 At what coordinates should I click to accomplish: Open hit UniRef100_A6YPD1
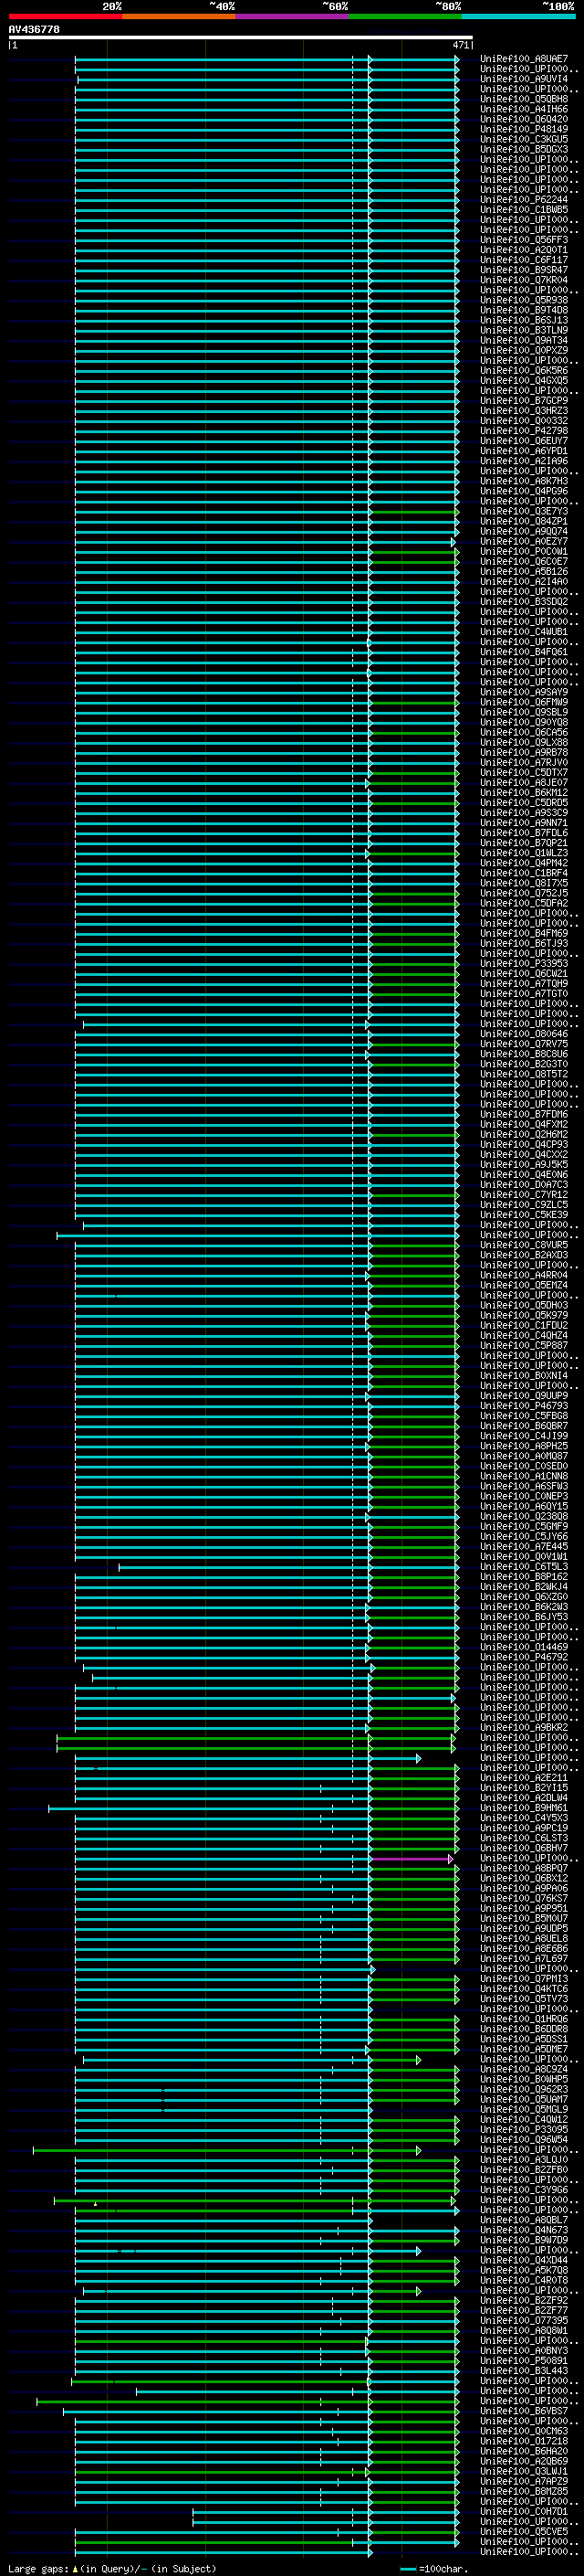click(x=524, y=451)
